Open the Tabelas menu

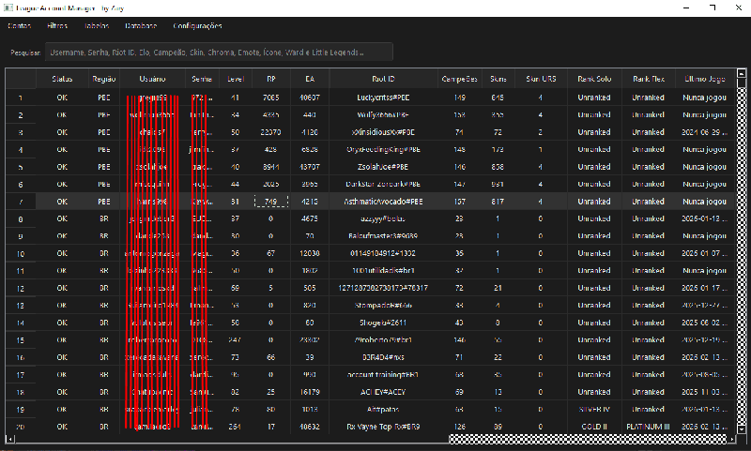tap(96, 26)
